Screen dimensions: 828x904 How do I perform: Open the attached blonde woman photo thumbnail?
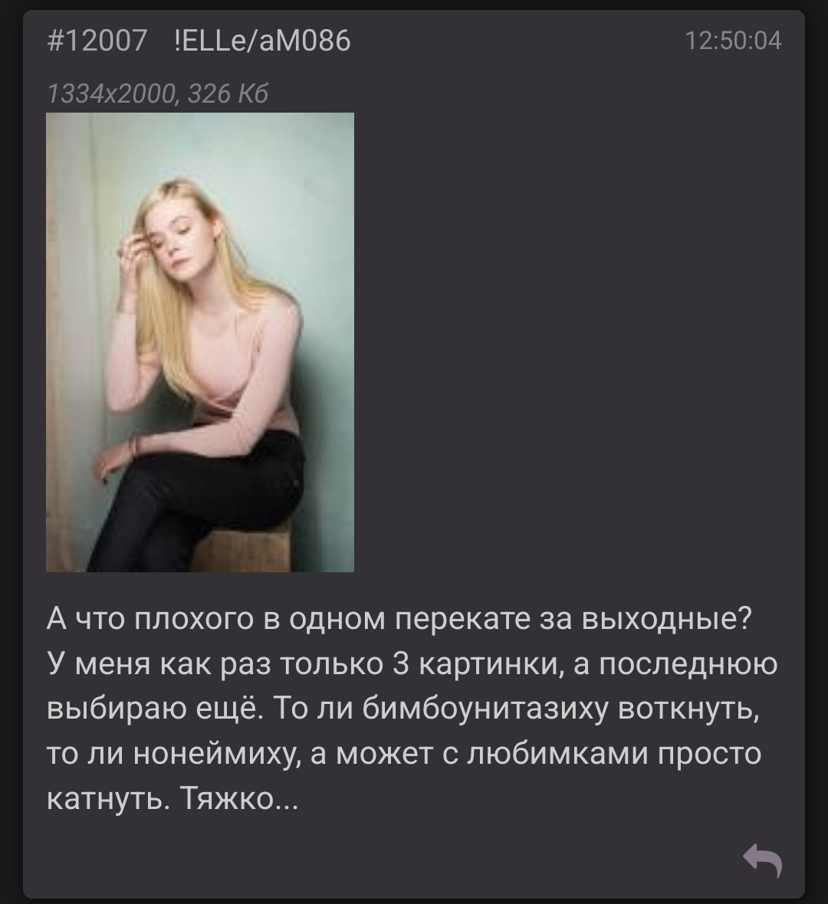(199, 342)
